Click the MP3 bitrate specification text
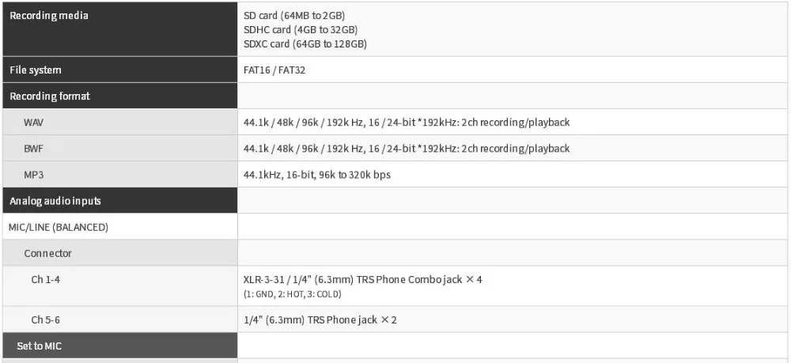The height and width of the screenshot is (363, 791). pos(317,175)
